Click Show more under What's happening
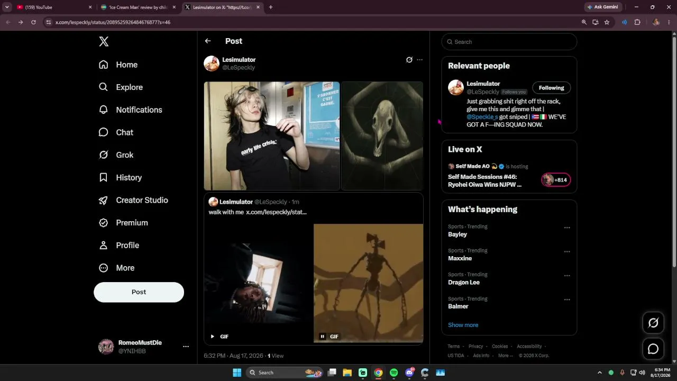Image resolution: width=677 pixels, height=381 pixels. coord(463,325)
